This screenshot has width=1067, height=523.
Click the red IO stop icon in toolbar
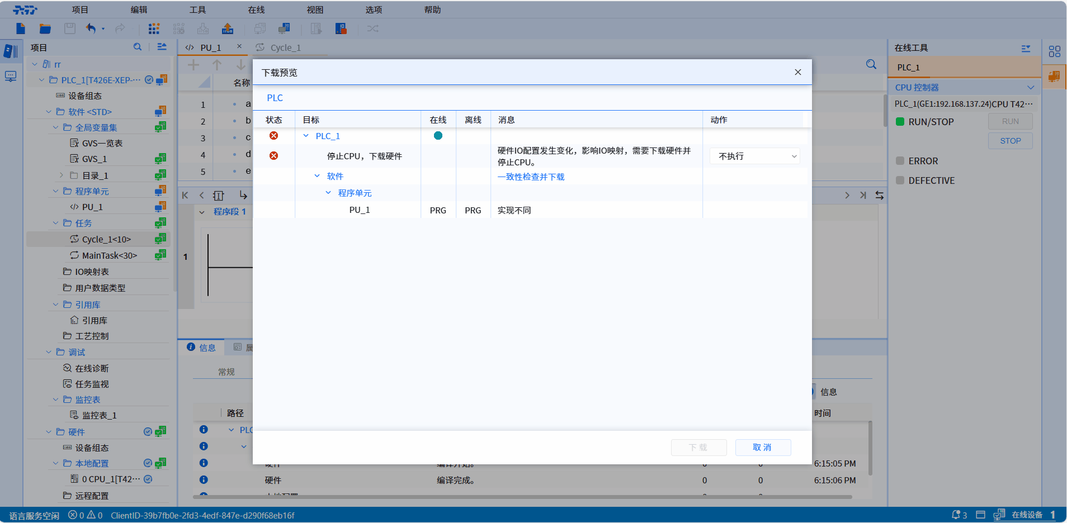tap(341, 28)
